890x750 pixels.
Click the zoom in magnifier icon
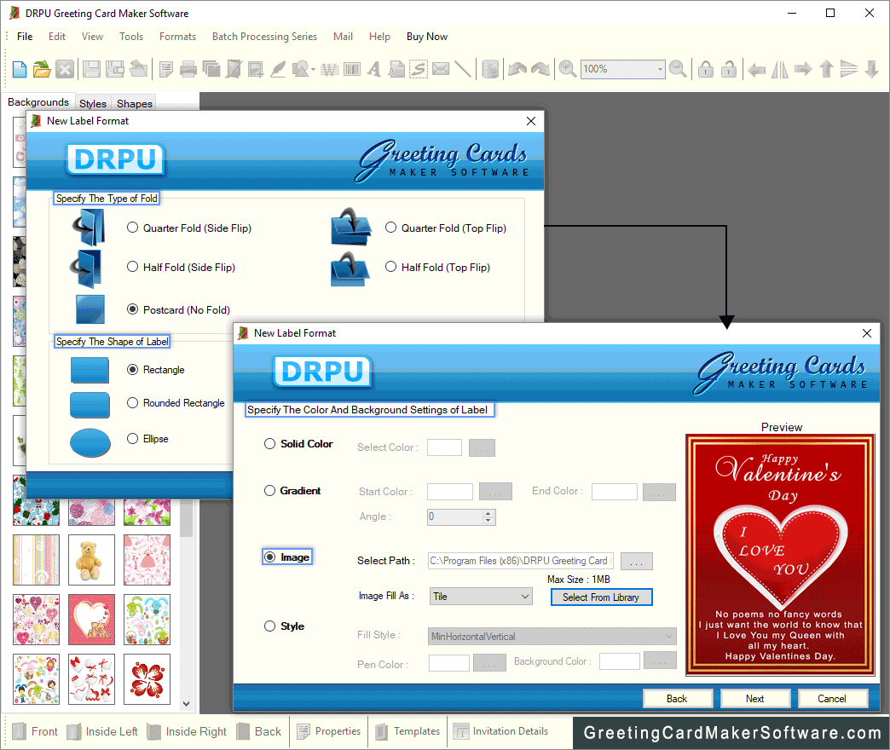tap(567, 69)
